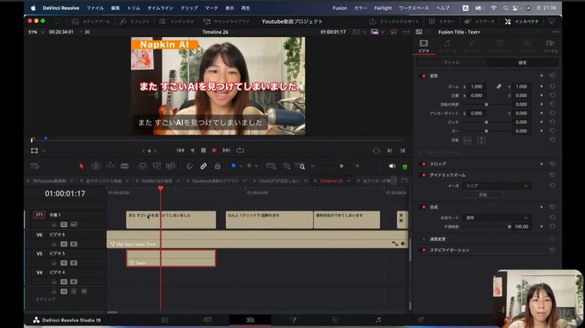The image size is (585, 328).
Task: Open the Fusion menu in menu bar
Action: [339, 8]
